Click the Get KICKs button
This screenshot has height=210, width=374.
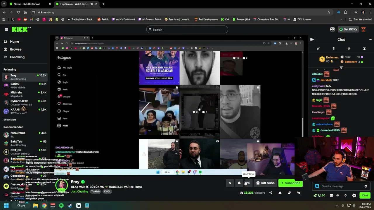pos(348,29)
